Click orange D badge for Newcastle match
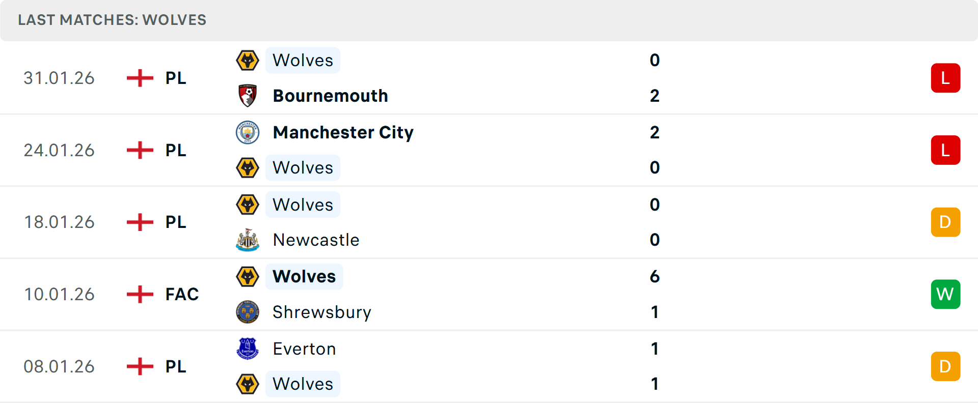The width and height of the screenshot is (978, 403). click(x=945, y=222)
